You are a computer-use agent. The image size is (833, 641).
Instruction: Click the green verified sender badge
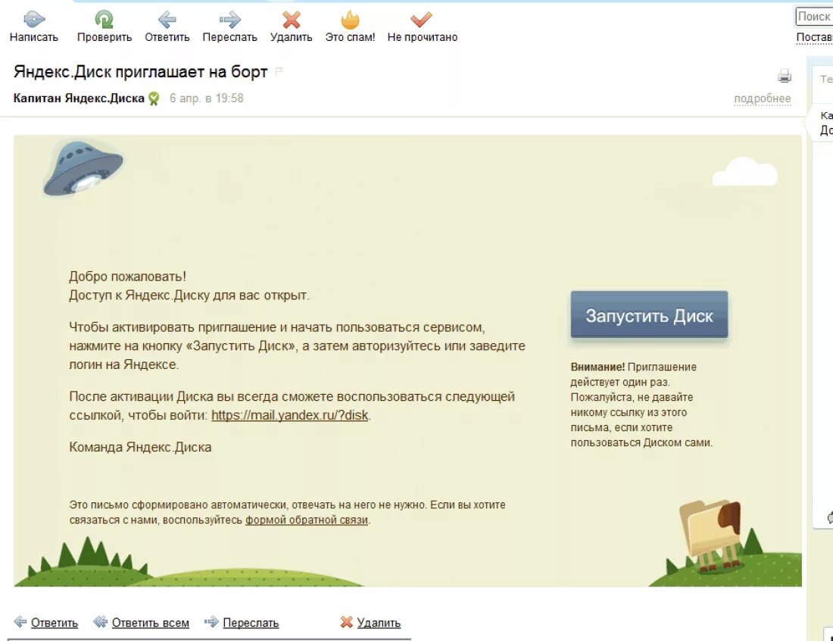tap(154, 98)
